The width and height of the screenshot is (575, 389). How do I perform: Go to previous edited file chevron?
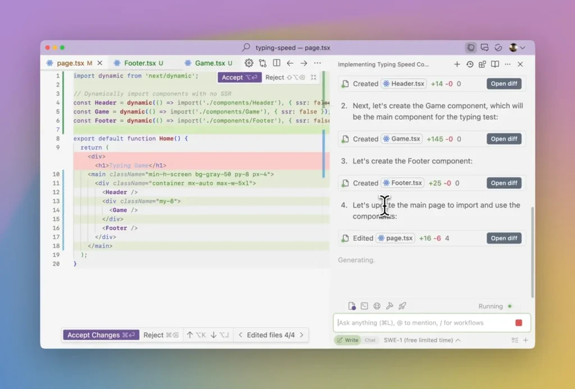point(240,335)
